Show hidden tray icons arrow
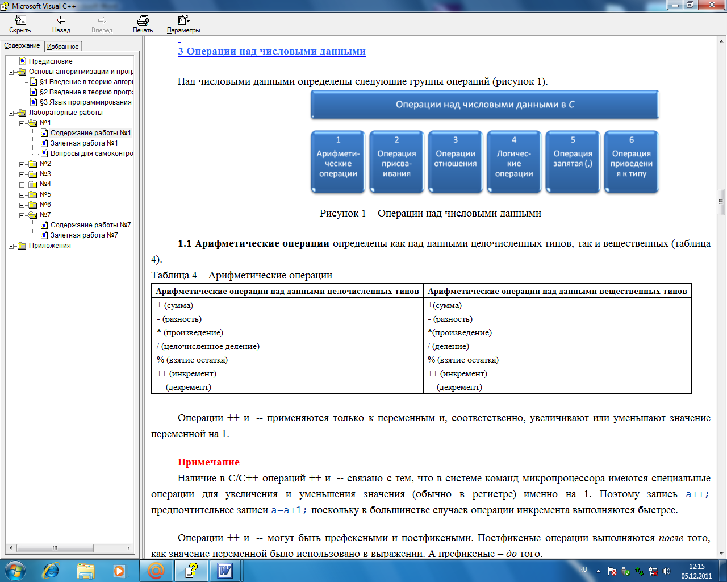Image resolution: width=727 pixels, height=582 pixels. click(x=598, y=571)
